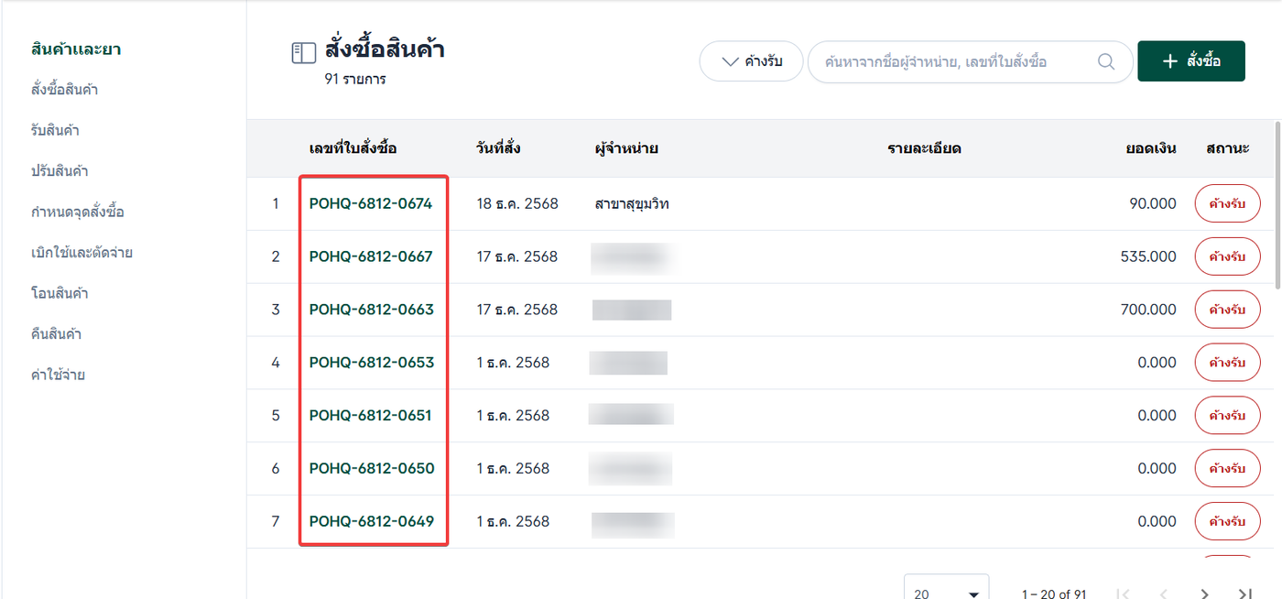Select รับสินค้า from sidebar menu
This screenshot has height=599, width=1282.
(x=55, y=130)
